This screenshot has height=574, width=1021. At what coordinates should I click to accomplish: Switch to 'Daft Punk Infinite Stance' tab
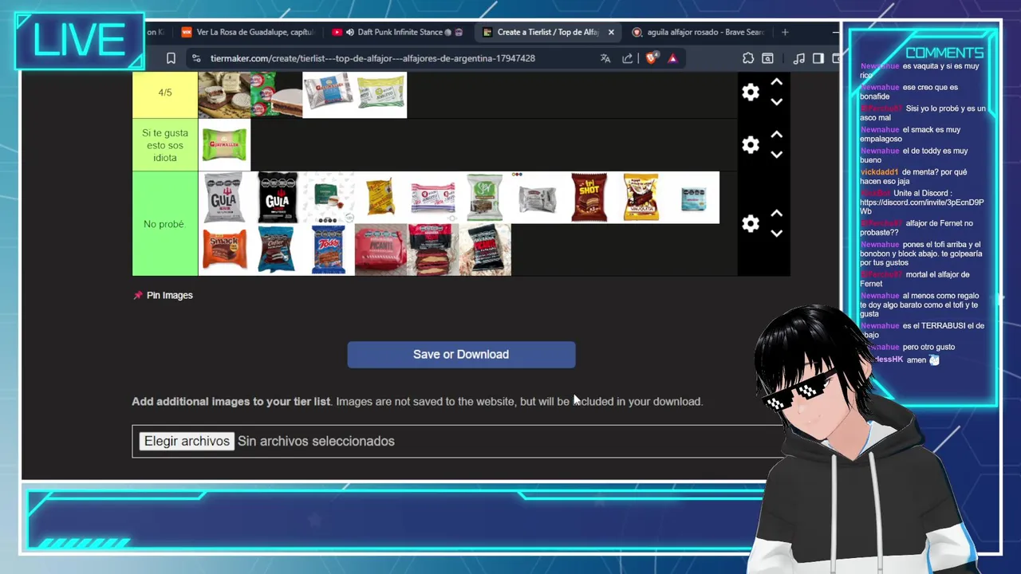click(x=397, y=32)
